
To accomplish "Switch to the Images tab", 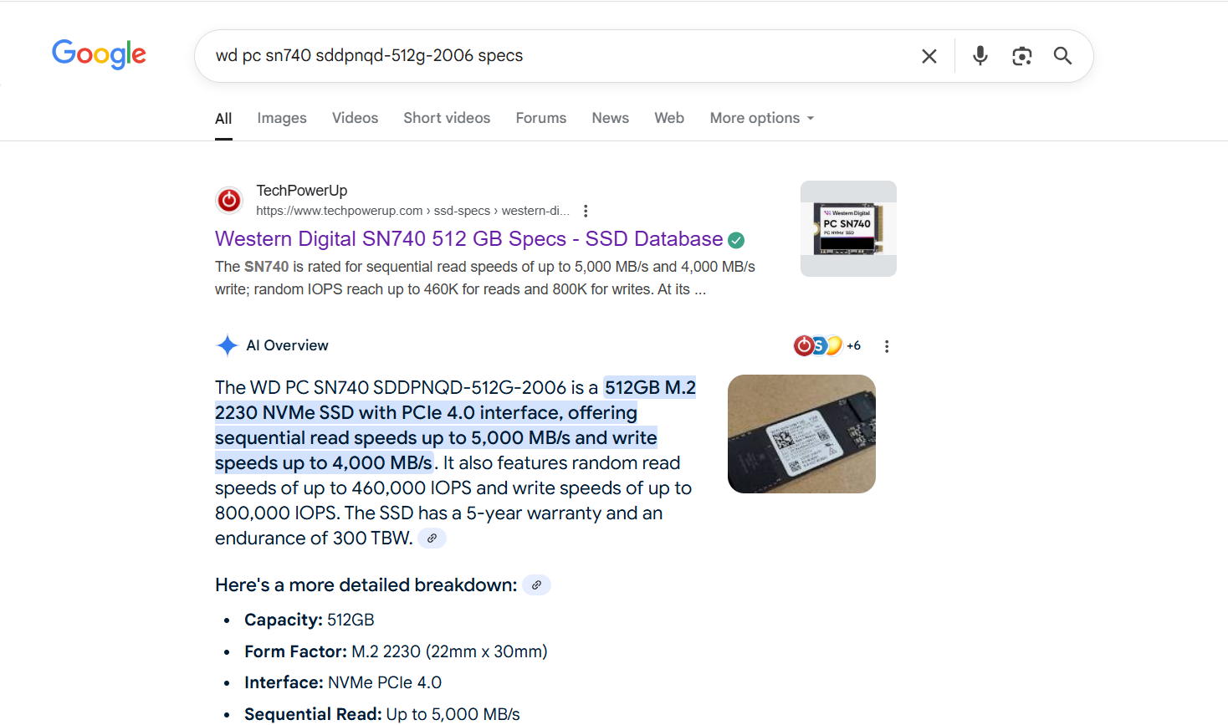I will pos(281,118).
